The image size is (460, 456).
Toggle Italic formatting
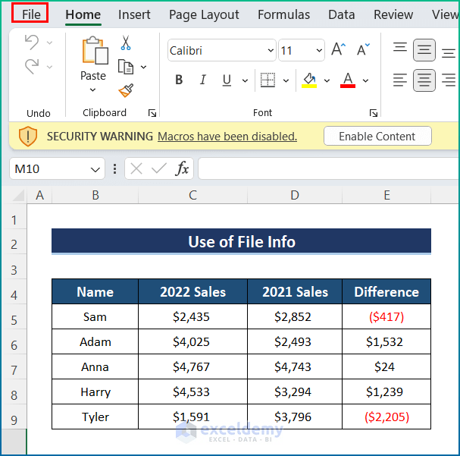(202, 80)
